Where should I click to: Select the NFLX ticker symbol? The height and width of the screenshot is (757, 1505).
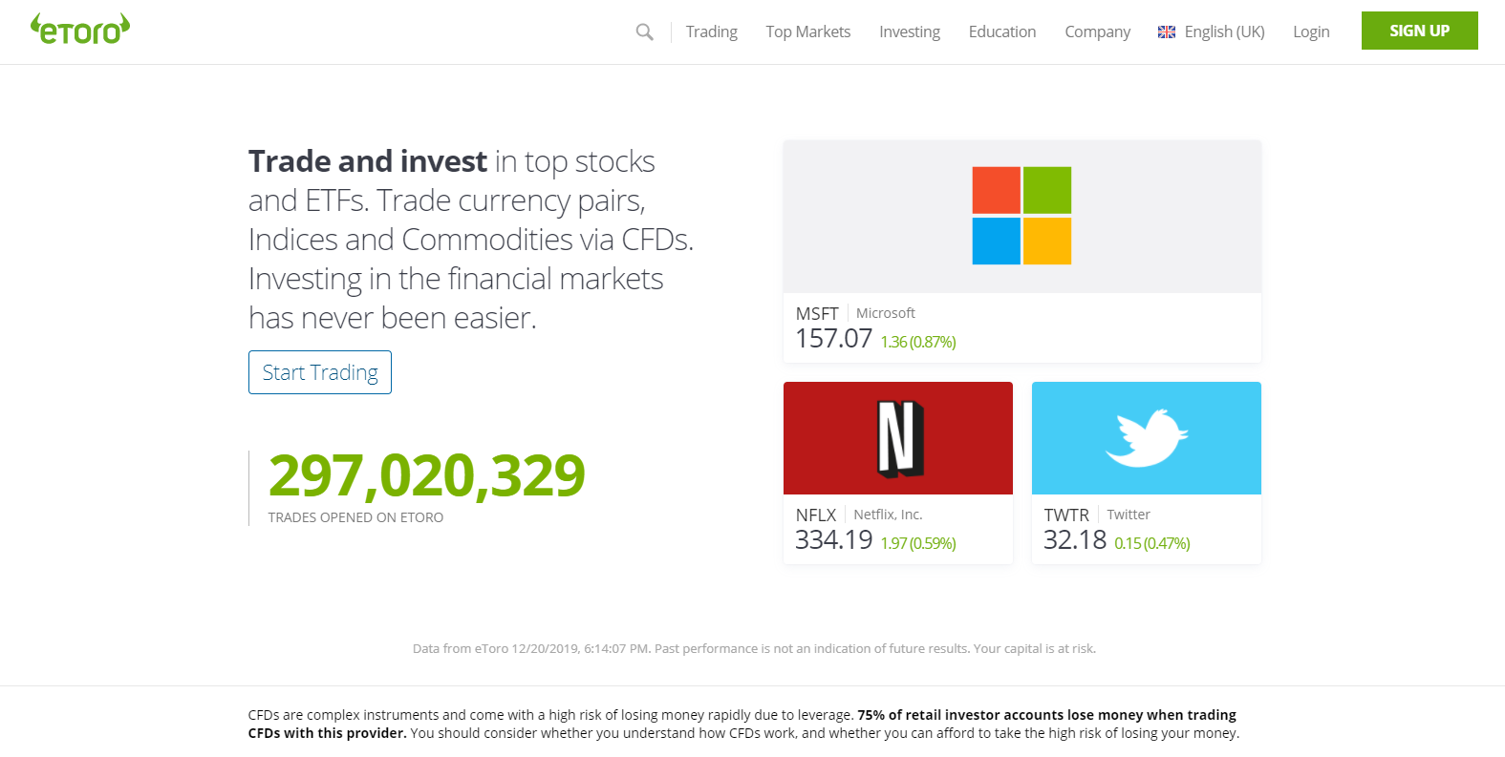[x=815, y=515]
